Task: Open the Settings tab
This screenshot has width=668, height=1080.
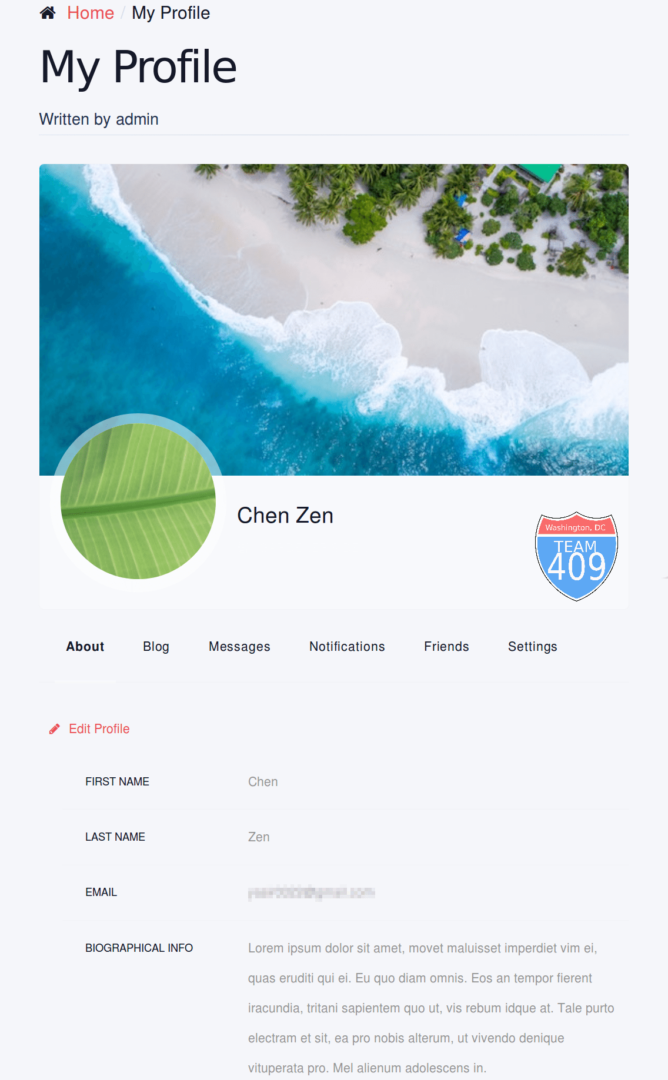Action: click(x=532, y=647)
